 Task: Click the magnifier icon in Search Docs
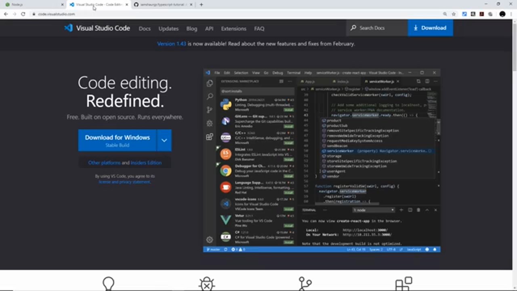tap(353, 28)
